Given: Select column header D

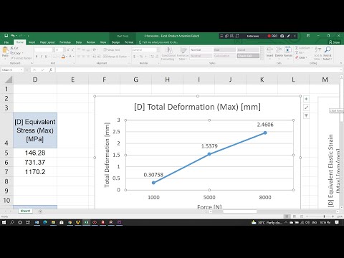Looking at the screenshot, I should [x=35, y=80].
